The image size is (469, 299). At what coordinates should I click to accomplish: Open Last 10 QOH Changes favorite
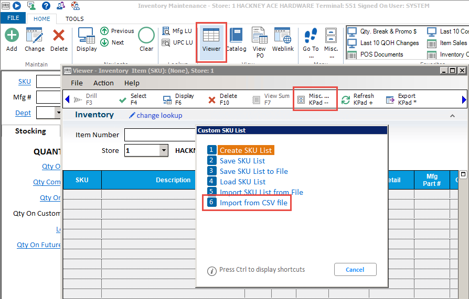[x=383, y=43]
